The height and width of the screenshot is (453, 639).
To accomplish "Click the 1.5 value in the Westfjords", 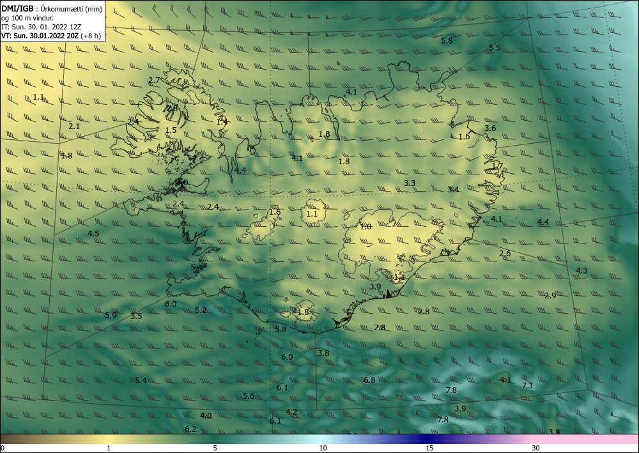I will (x=171, y=130).
